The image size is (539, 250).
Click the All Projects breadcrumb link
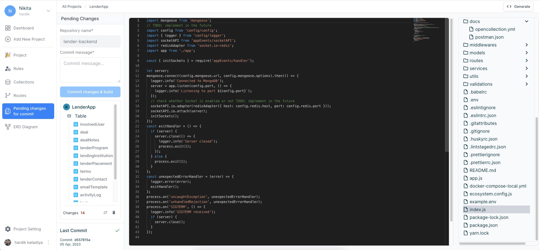pos(72,6)
